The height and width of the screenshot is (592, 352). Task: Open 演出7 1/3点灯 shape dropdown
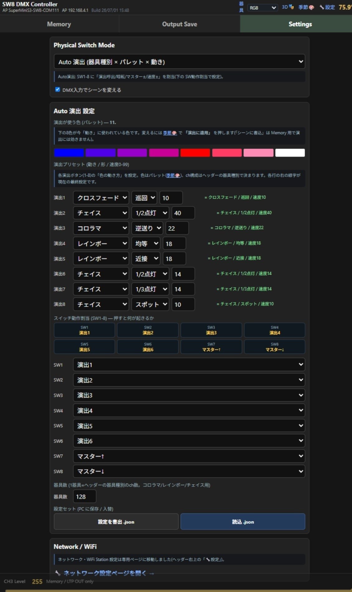pos(150,289)
